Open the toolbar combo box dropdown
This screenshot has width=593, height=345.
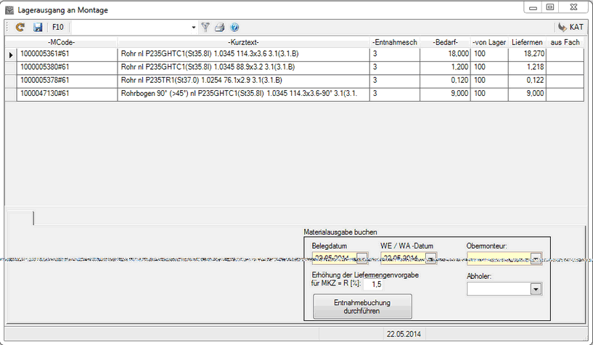pyautogui.click(x=193, y=28)
